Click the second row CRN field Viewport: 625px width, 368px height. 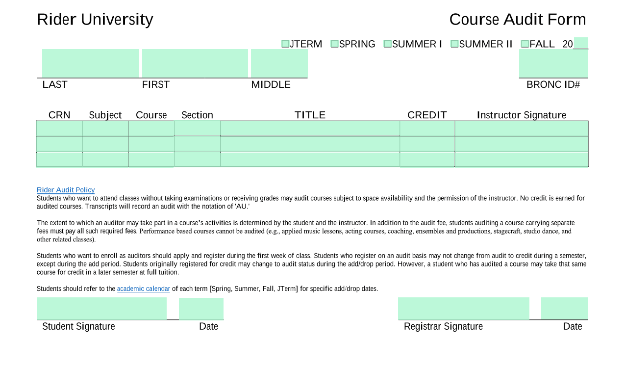coord(59,144)
